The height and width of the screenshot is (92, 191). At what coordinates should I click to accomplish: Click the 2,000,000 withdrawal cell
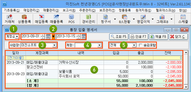click(x=141, y=62)
